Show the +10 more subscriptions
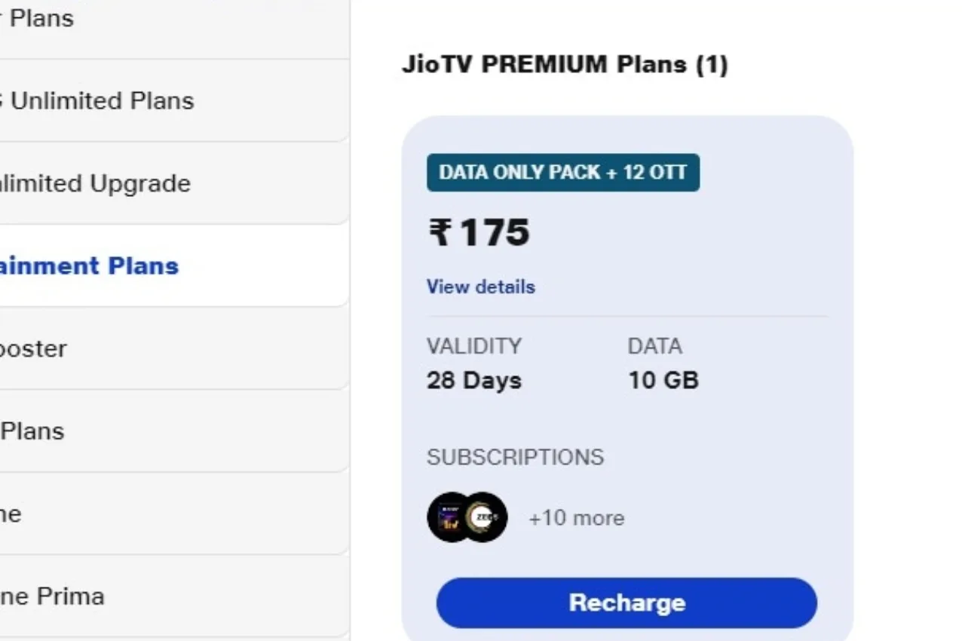The image size is (965, 641). [576, 518]
